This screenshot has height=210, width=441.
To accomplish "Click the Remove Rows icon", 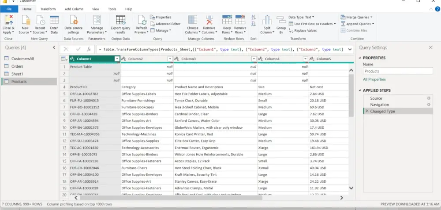I will pos(240,21).
